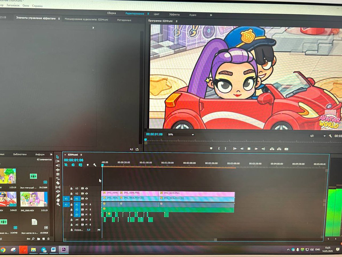Select the Slip tool
Viewport: 342px width, 257px height.
pos(58,187)
